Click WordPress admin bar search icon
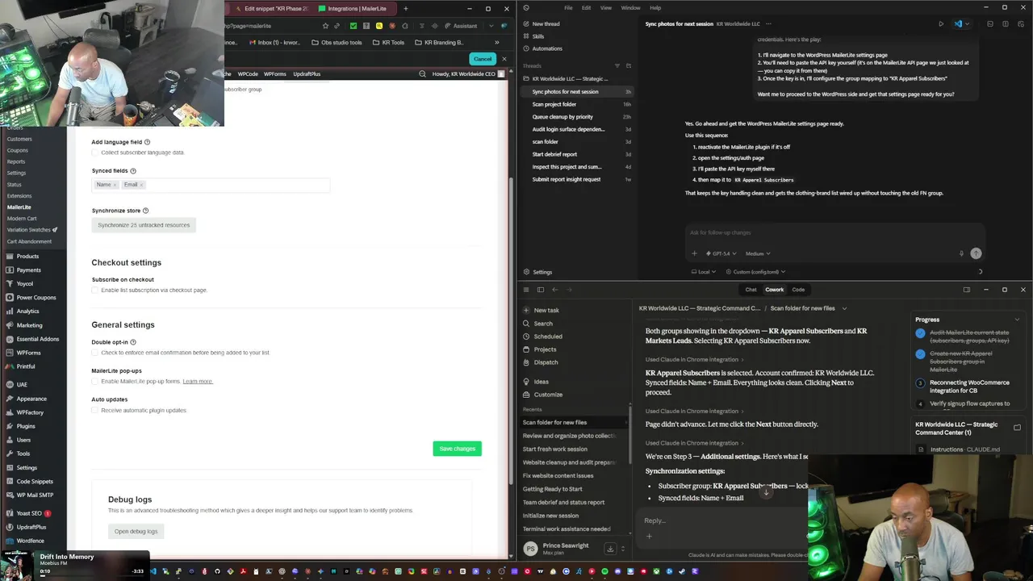The image size is (1033, 581). tap(422, 73)
